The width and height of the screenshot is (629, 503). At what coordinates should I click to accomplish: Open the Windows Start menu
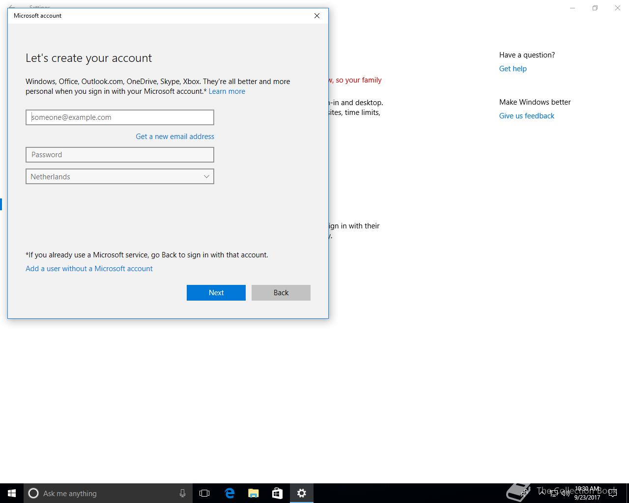coord(12,493)
